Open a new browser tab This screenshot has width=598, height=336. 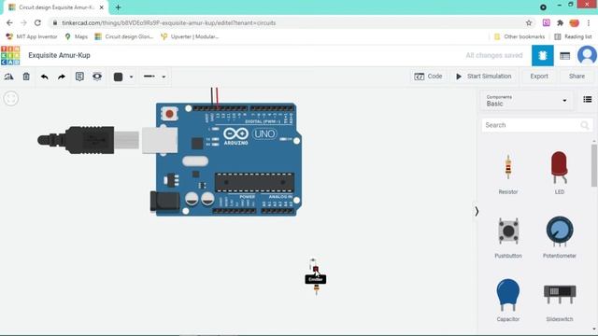(x=118, y=7)
